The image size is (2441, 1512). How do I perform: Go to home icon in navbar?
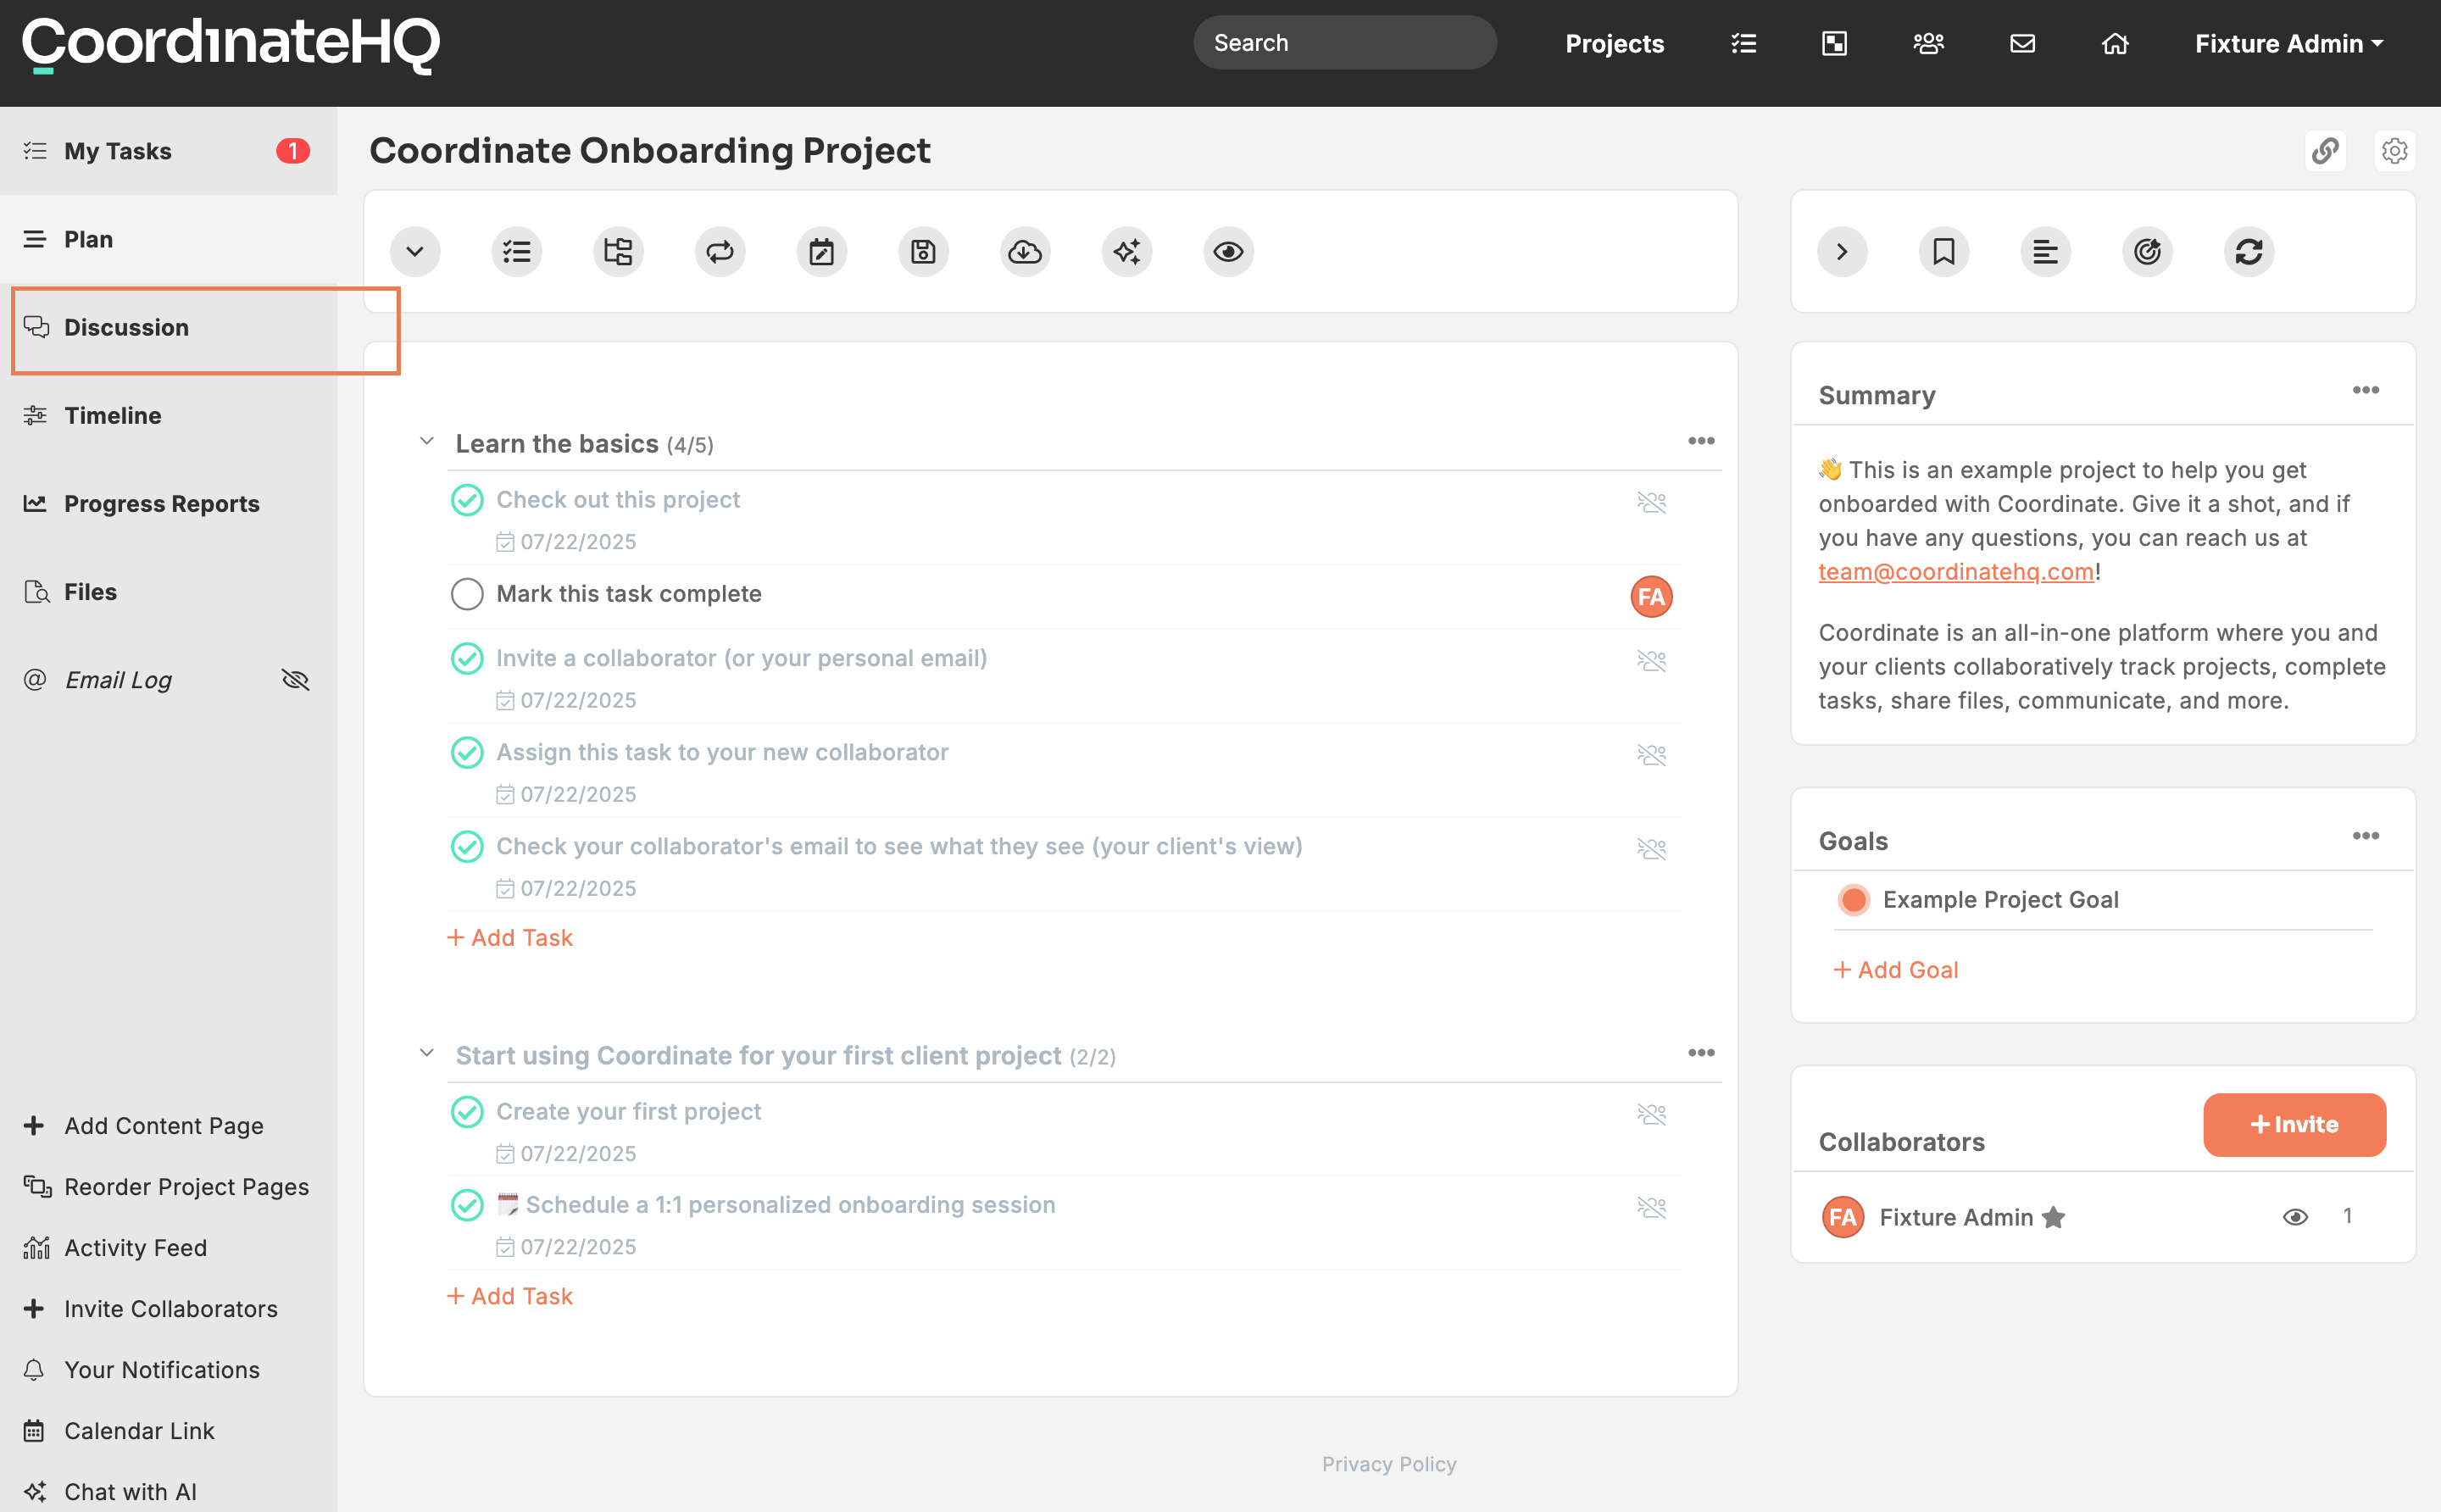[x=2115, y=43]
